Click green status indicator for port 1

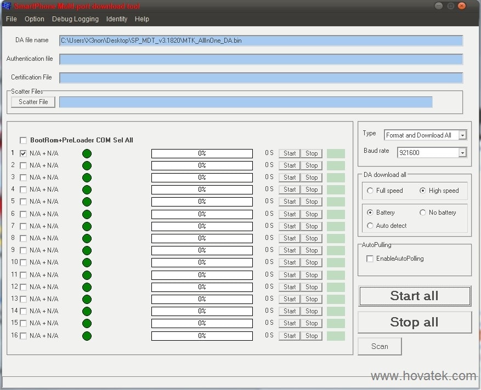(87, 153)
